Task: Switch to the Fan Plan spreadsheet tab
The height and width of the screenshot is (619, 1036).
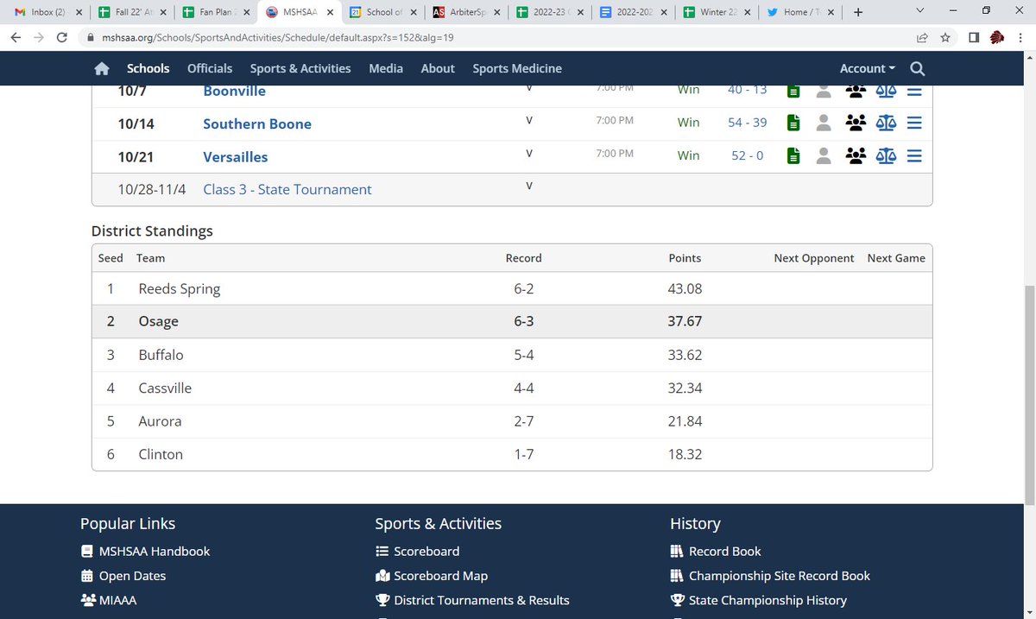Action: [x=215, y=13]
